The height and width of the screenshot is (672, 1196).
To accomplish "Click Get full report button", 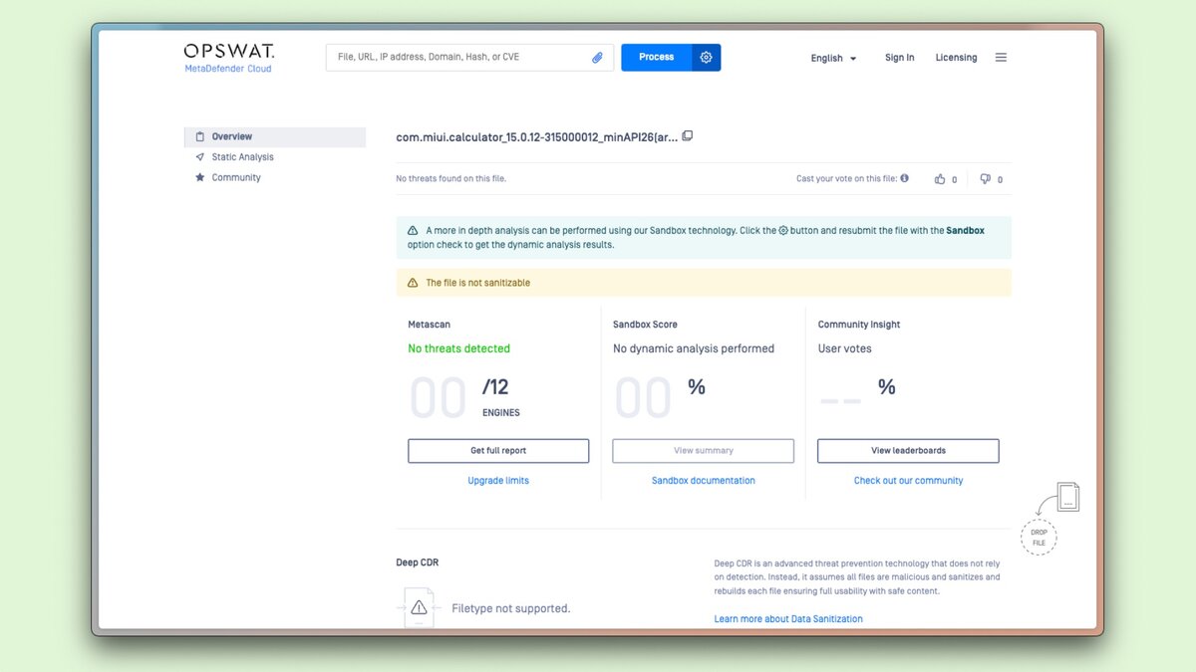I will pos(498,451).
